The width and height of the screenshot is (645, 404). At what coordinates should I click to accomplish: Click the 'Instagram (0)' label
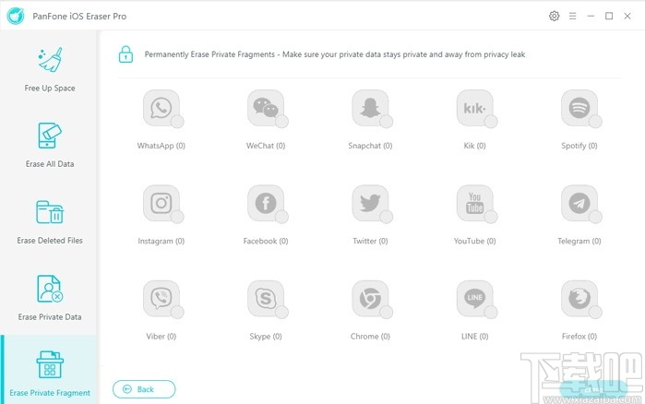click(x=161, y=242)
